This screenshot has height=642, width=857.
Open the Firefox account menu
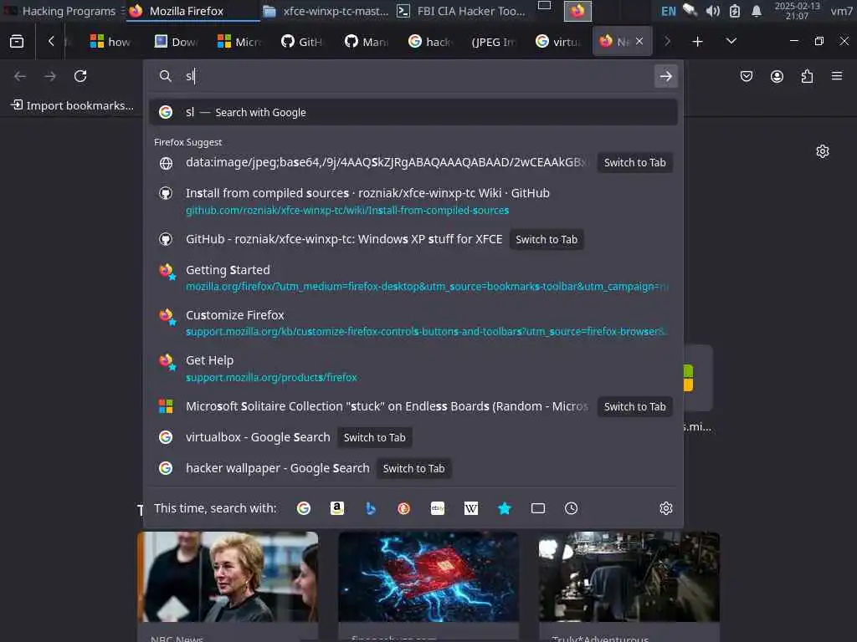point(777,76)
